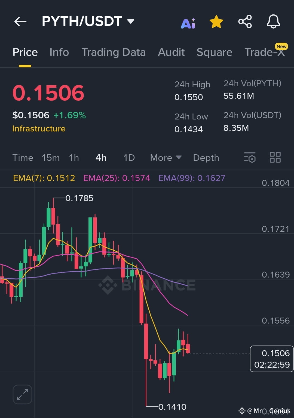Select the Time chart interval
The height and width of the screenshot is (418, 294).
tap(23, 158)
